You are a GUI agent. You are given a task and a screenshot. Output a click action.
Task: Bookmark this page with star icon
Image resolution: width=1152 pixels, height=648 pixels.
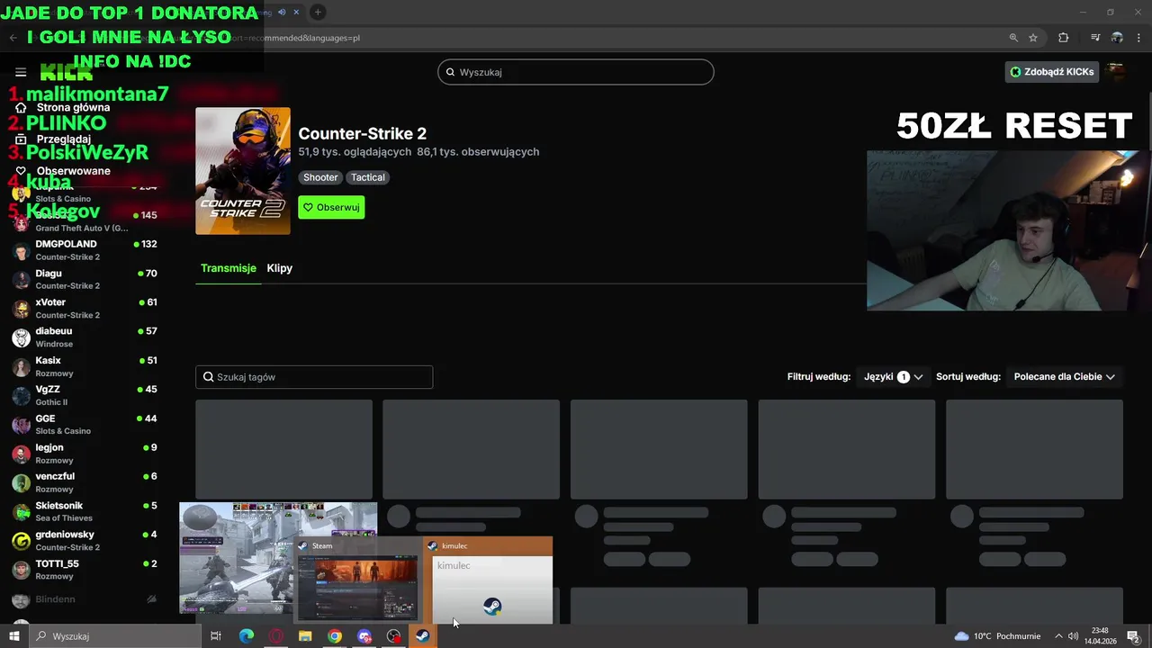(1033, 38)
